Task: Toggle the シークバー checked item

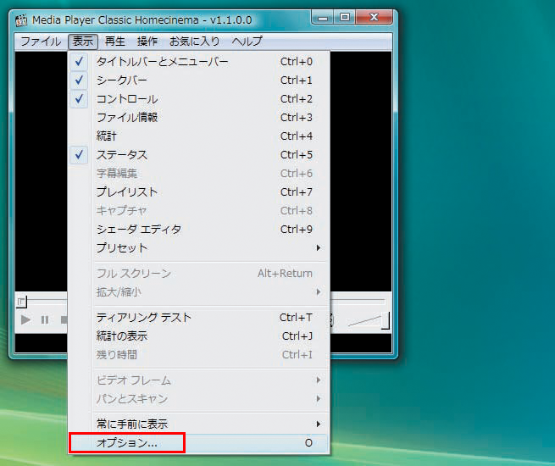Action: pyautogui.click(x=198, y=80)
